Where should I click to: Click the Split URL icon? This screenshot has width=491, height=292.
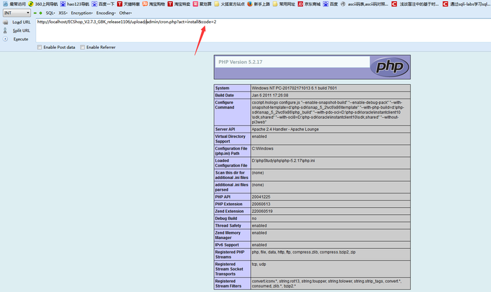pyautogui.click(x=5, y=31)
